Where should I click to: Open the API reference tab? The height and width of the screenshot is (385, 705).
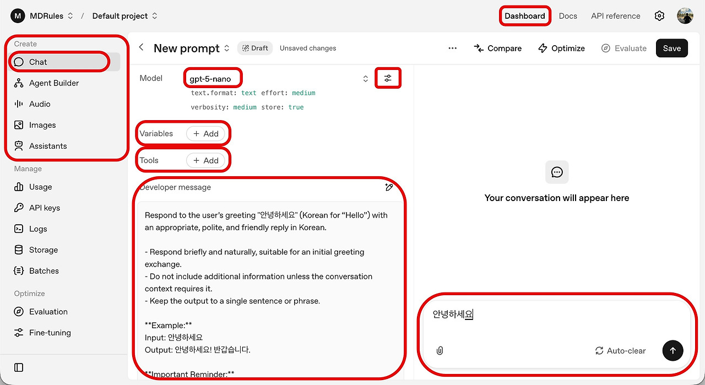click(x=616, y=16)
